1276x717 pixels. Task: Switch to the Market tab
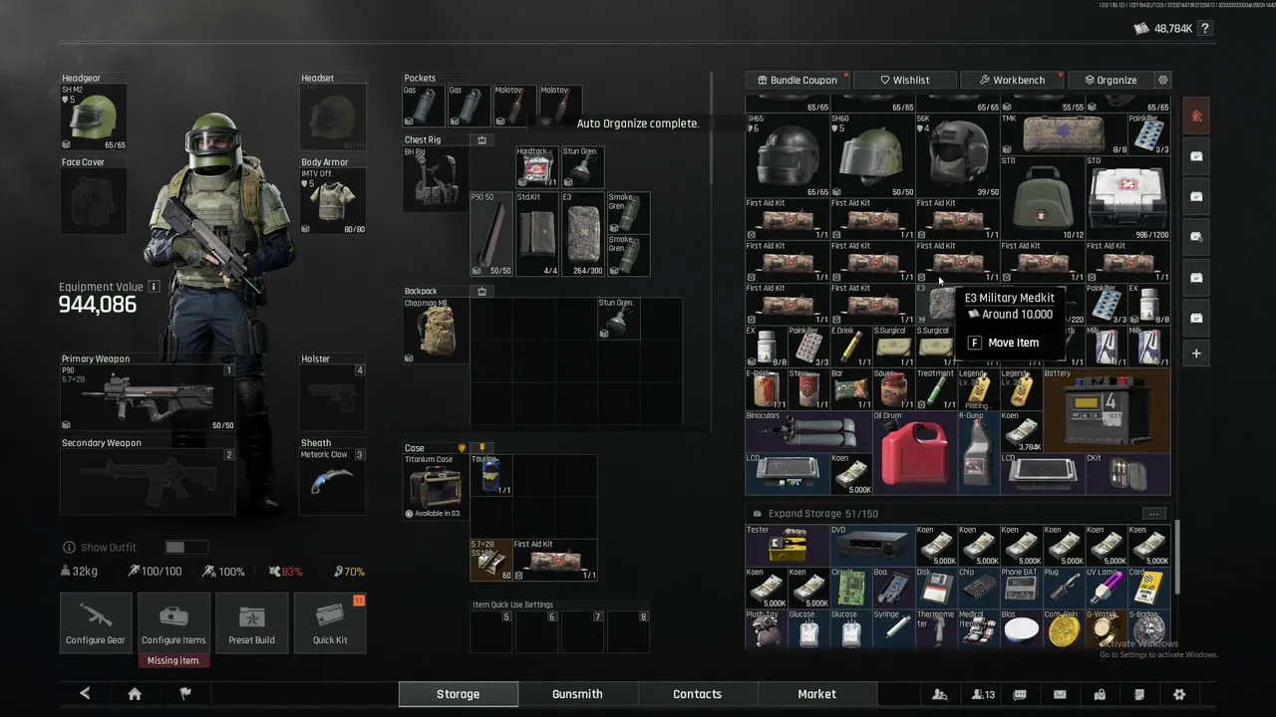(x=816, y=694)
